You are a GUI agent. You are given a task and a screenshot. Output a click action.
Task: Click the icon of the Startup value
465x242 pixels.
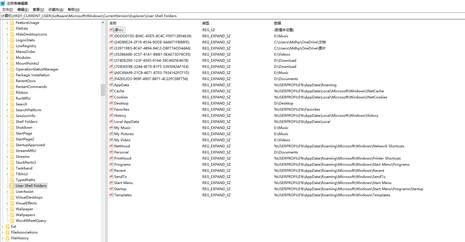pyautogui.click(x=111, y=189)
